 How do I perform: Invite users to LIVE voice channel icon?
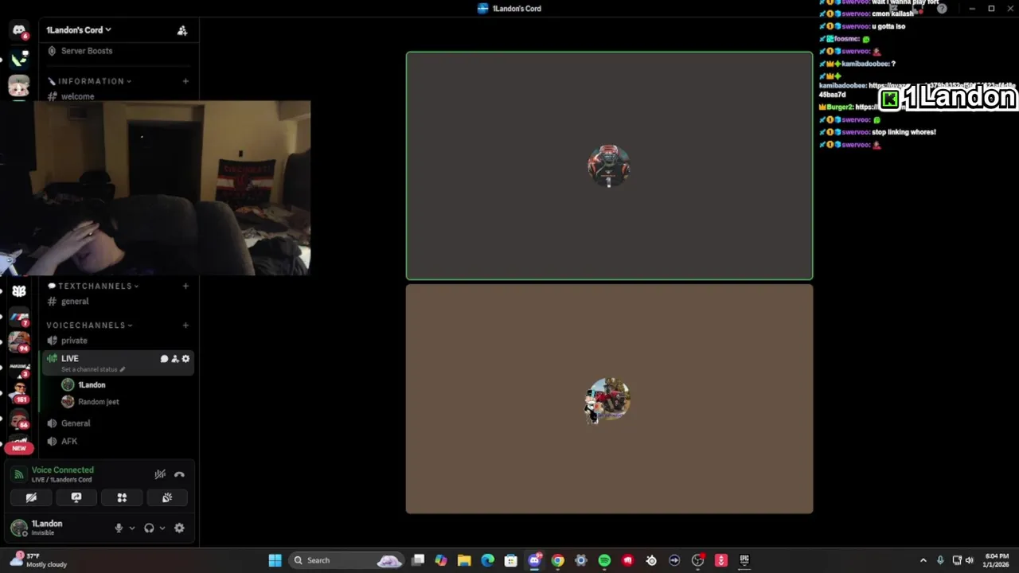[x=175, y=359]
